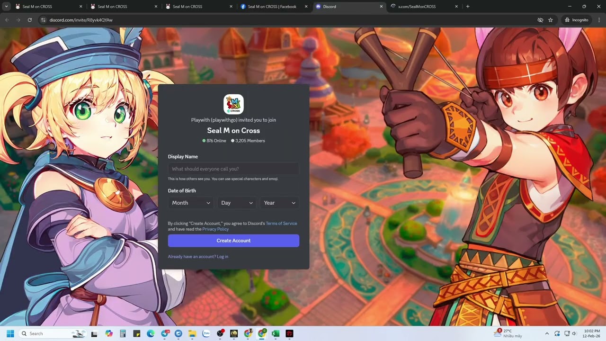Click the sync status tray icon
606x341 pixels.
point(557,333)
